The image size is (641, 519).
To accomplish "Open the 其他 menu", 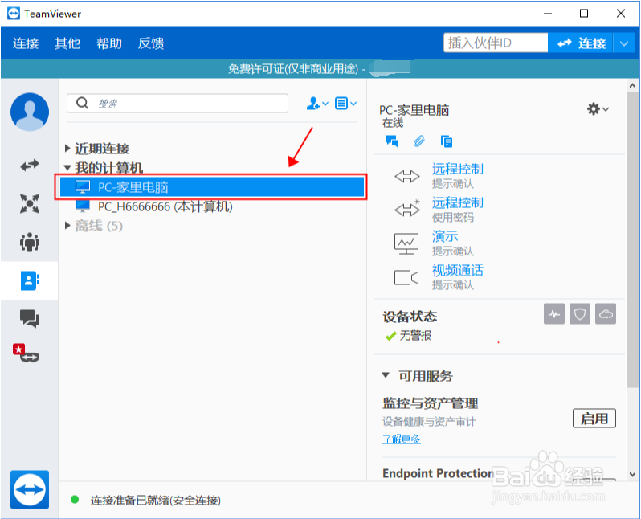I will (67, 43).
